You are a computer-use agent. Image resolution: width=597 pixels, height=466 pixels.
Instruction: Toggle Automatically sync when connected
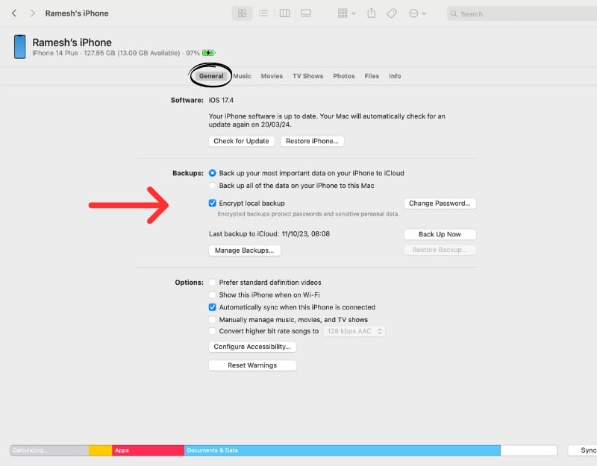[x=212, y=307]
